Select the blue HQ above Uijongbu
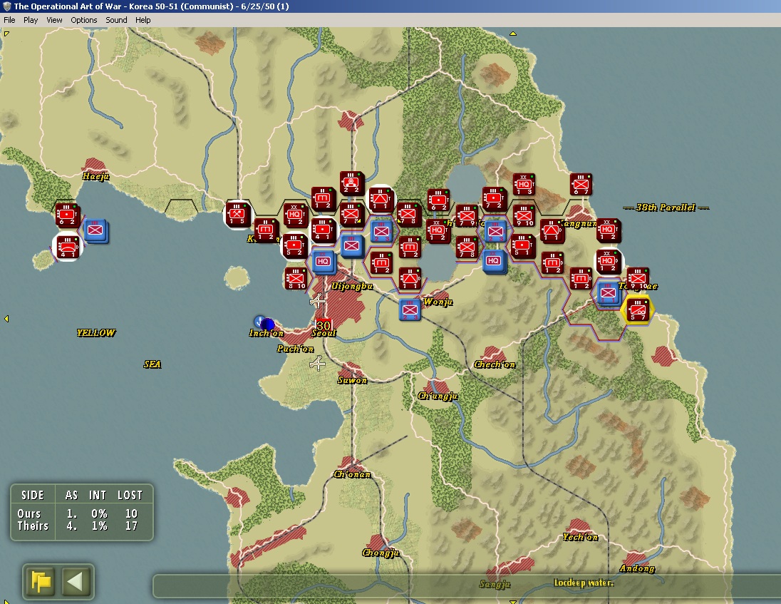Screen dimensions: 781x604 pyautogui.click(x=324, y=262)
